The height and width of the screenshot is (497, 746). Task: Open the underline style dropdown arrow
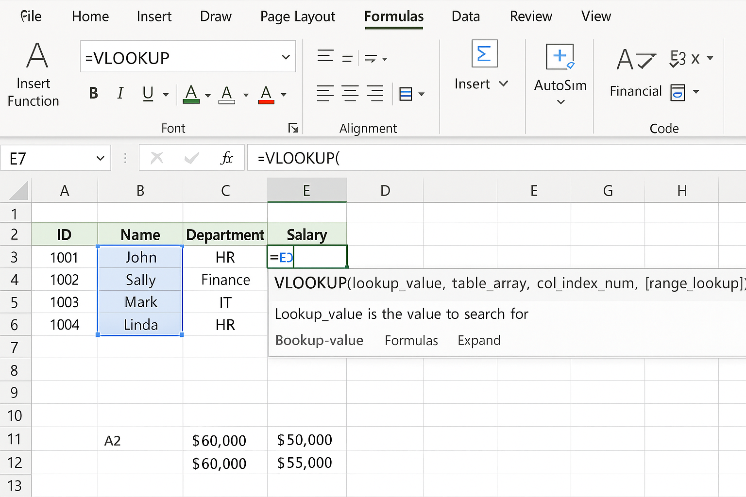click(x=166, y=95)
